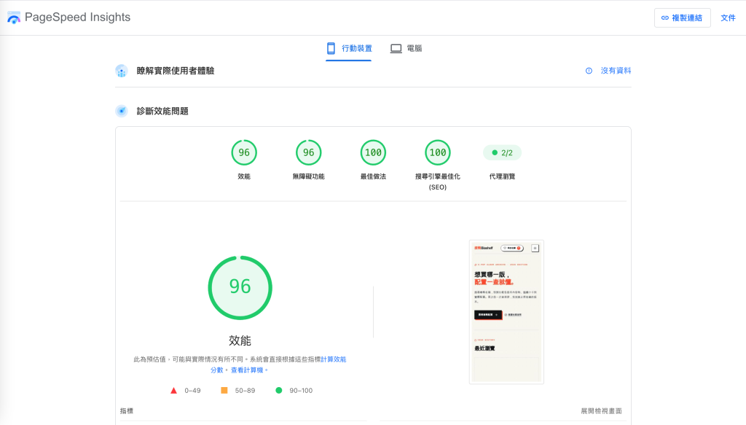Click the 沒有資料 link
The height and width of the screenshot is (425, 746).
point(616,71)
